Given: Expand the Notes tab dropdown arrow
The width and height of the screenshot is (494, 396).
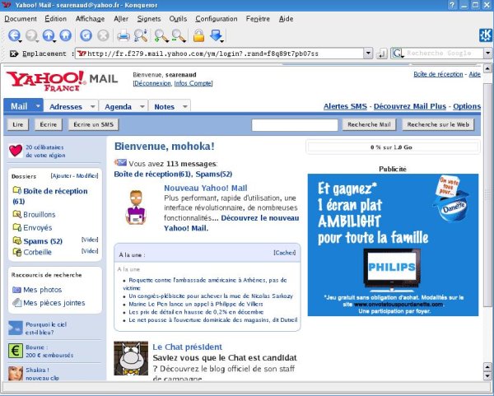Looking at the screenshot, I should click(185, 106).
